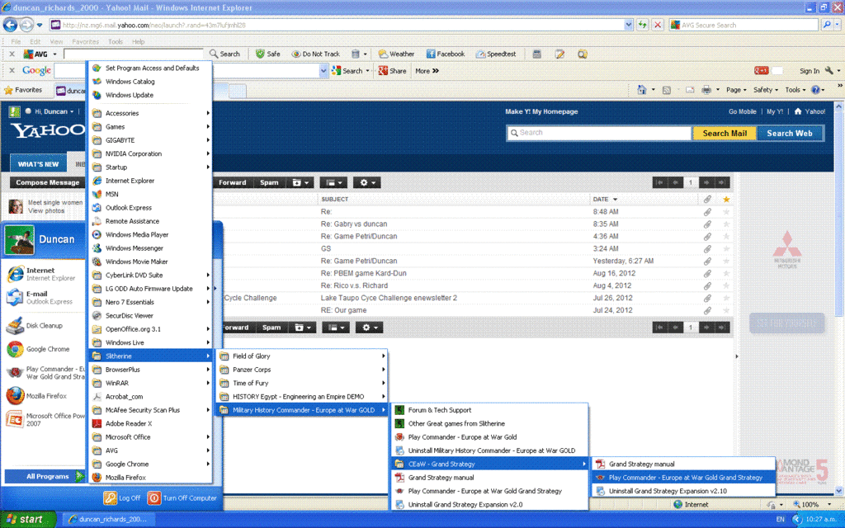Click Compose Message button

(47, 182)
